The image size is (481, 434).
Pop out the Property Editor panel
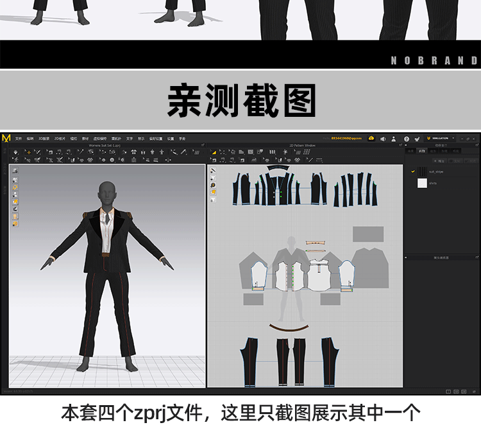coord(477,257)
